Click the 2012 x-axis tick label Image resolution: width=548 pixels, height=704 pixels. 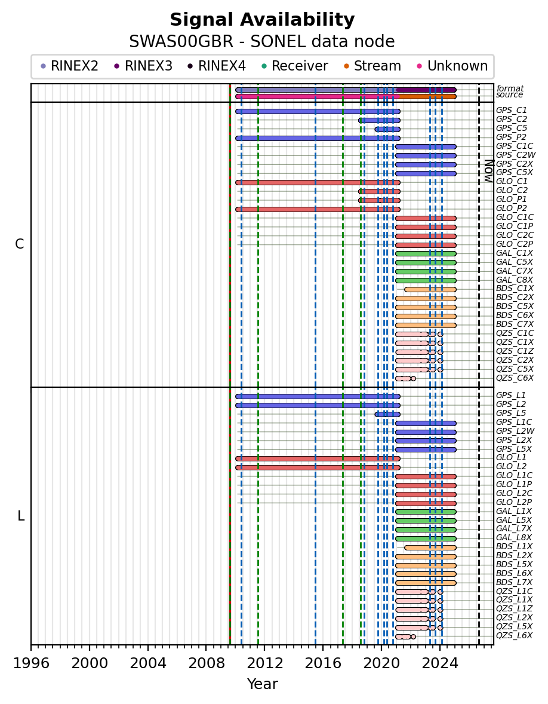[264, 663]
